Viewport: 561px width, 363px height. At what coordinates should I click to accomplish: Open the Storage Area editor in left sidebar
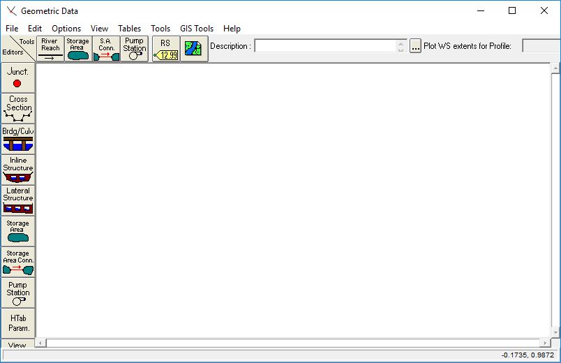[x=18, y=231]
